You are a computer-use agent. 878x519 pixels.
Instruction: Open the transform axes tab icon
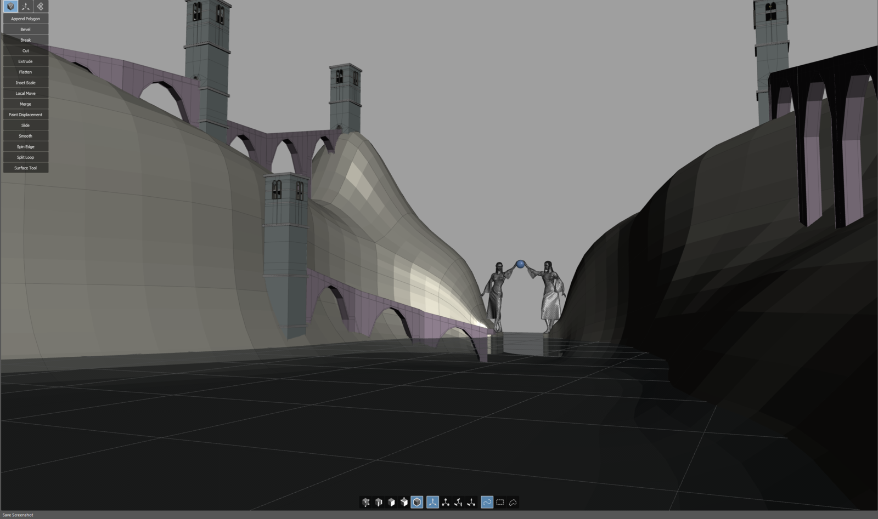click(25, 7)
